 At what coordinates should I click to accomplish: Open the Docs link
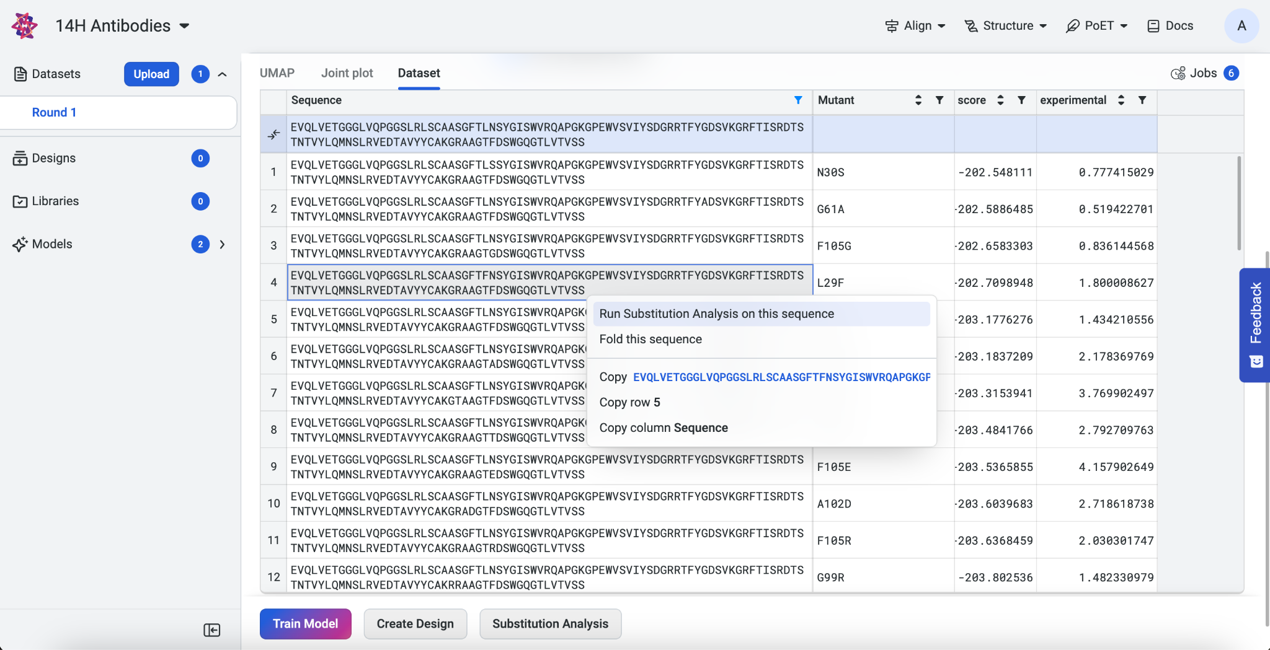pos(1170,25)
